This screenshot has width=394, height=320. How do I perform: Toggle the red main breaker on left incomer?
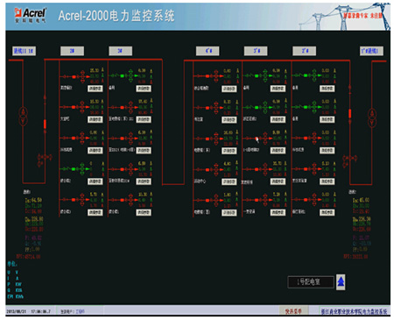tap(45, 124)
